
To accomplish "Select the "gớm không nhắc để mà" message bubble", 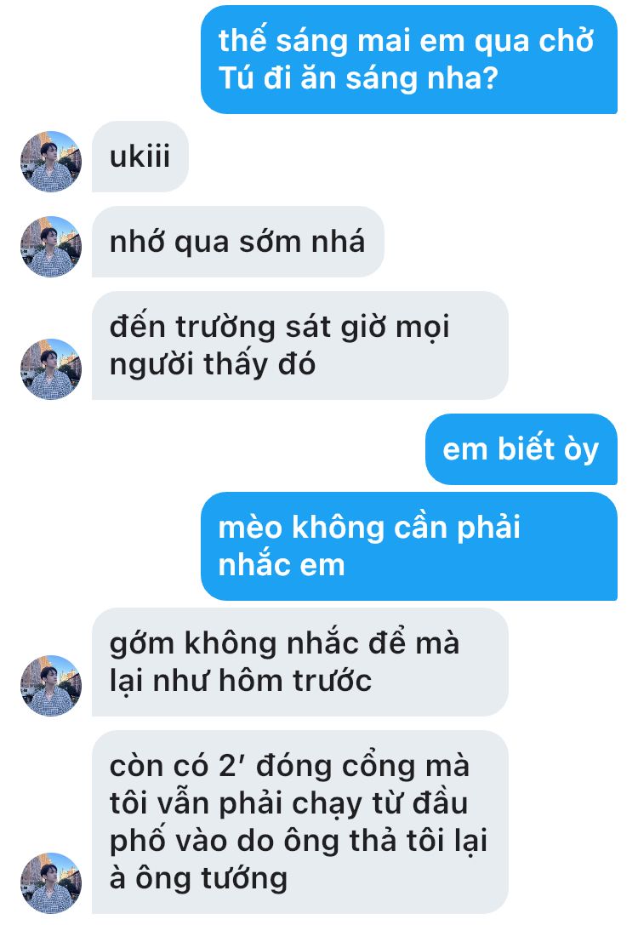I will pos(300,662).
